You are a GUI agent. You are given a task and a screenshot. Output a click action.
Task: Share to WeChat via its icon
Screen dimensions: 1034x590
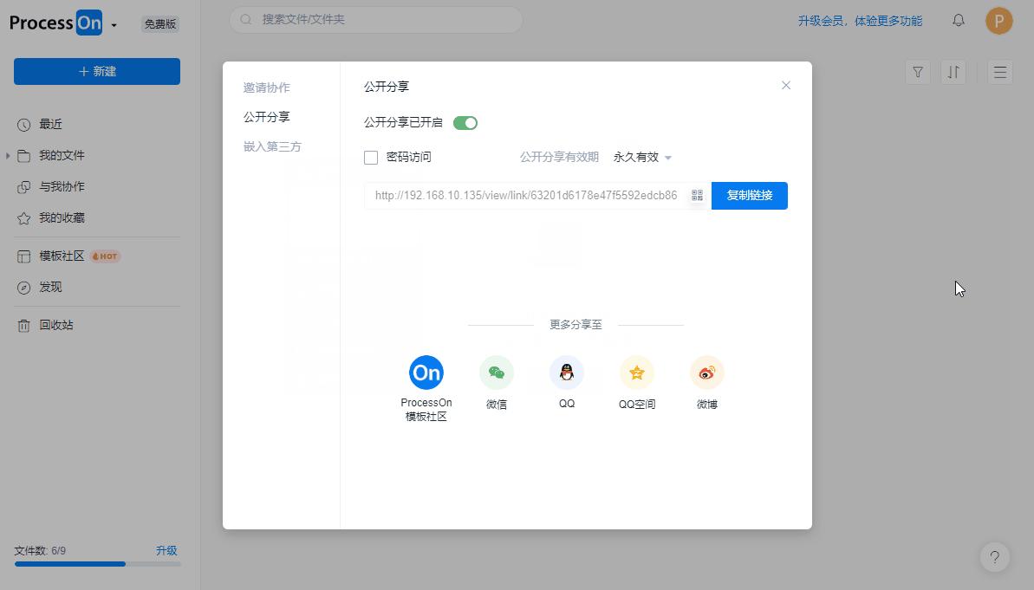click(x=496, y=372)
